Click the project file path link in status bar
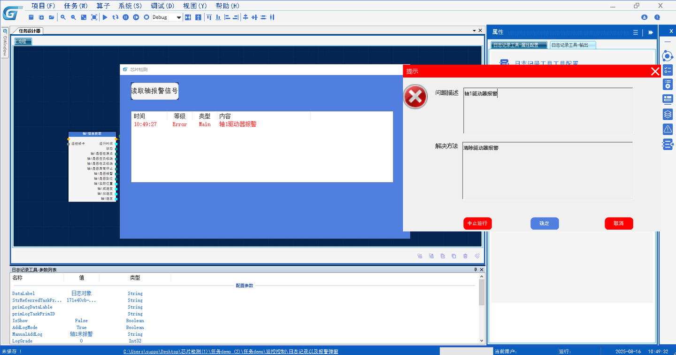Image resolution: width=676 pixels, height=355 pixels. pos(230,351)
